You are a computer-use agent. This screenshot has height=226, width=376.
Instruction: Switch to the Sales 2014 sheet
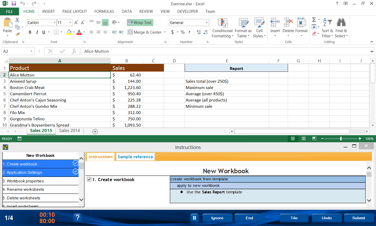(x=69, y=131)
